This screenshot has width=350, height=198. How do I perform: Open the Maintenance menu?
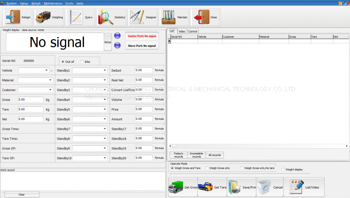[x=53, y=3]
